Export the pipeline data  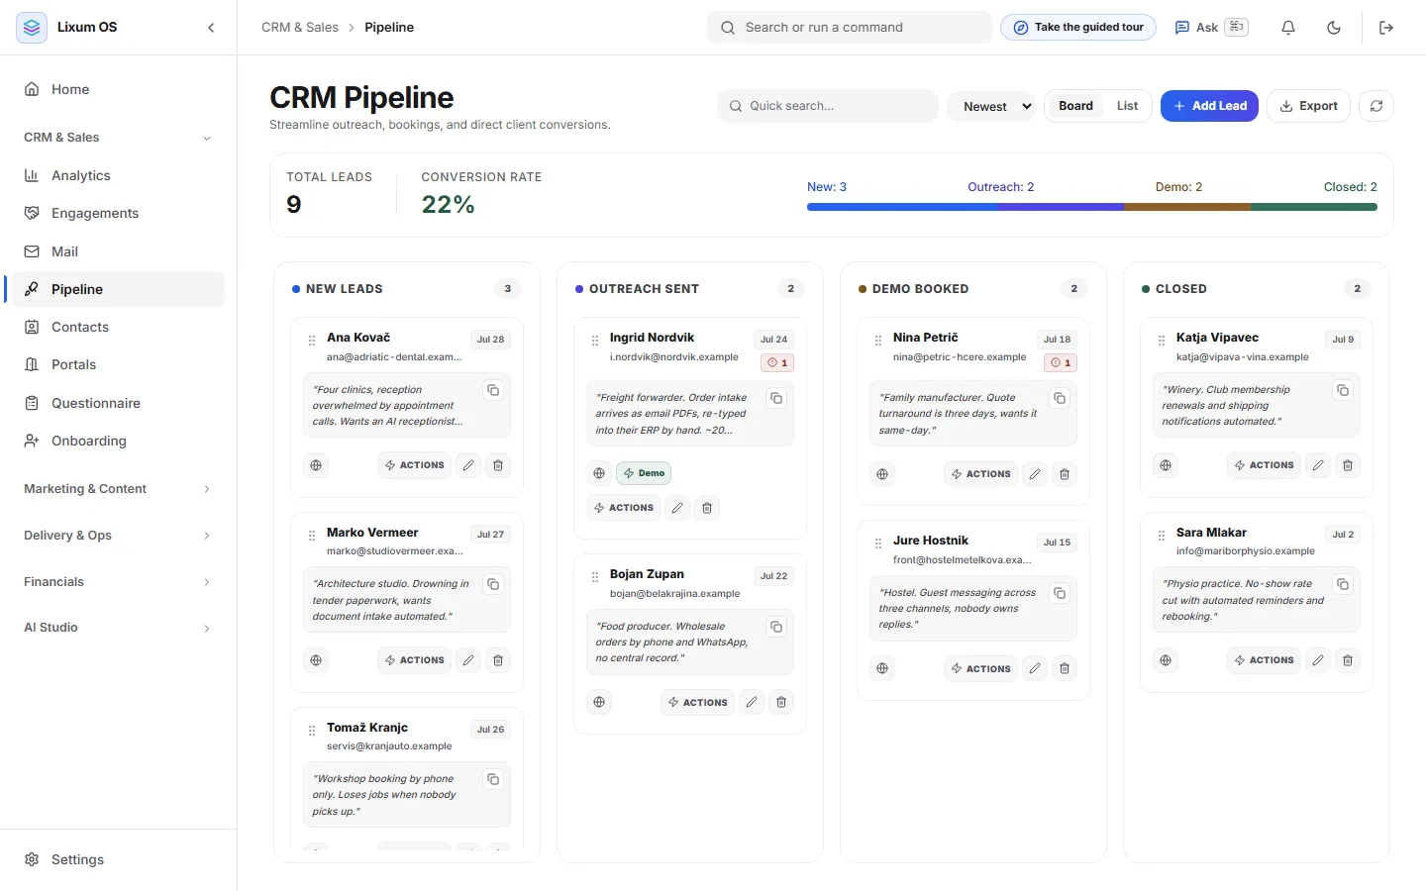(1308, 106)
